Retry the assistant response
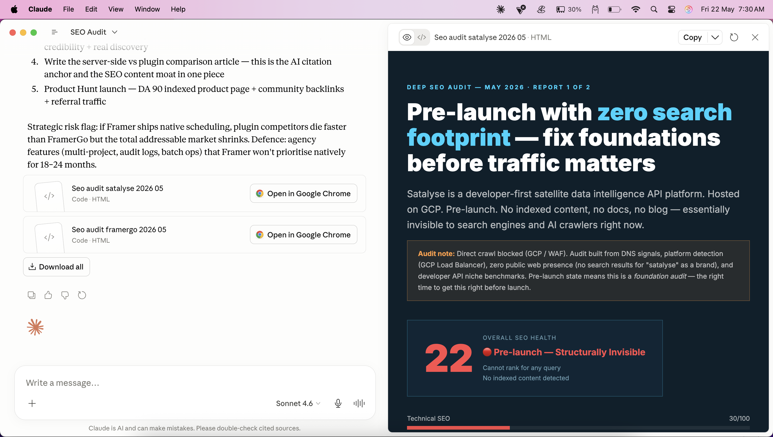 point(82,295)
